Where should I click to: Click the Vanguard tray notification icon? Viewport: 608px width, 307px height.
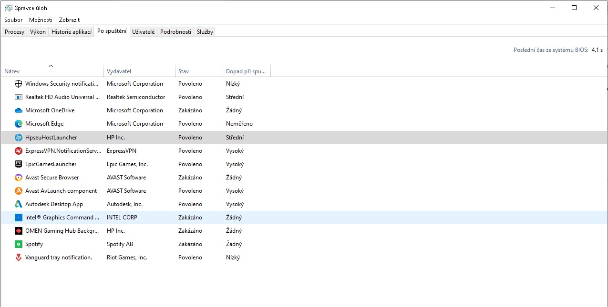(x=19, y=257)
